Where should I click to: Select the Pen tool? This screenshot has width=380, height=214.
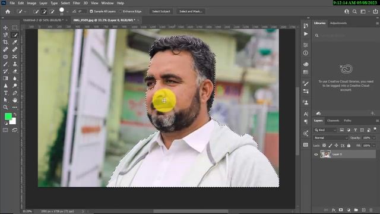pos(15,93)
